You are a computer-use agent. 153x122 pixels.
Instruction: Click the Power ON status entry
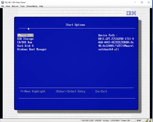point(126,120)
